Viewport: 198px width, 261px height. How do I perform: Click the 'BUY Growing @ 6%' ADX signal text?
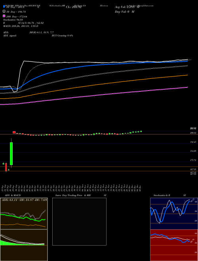62,36
